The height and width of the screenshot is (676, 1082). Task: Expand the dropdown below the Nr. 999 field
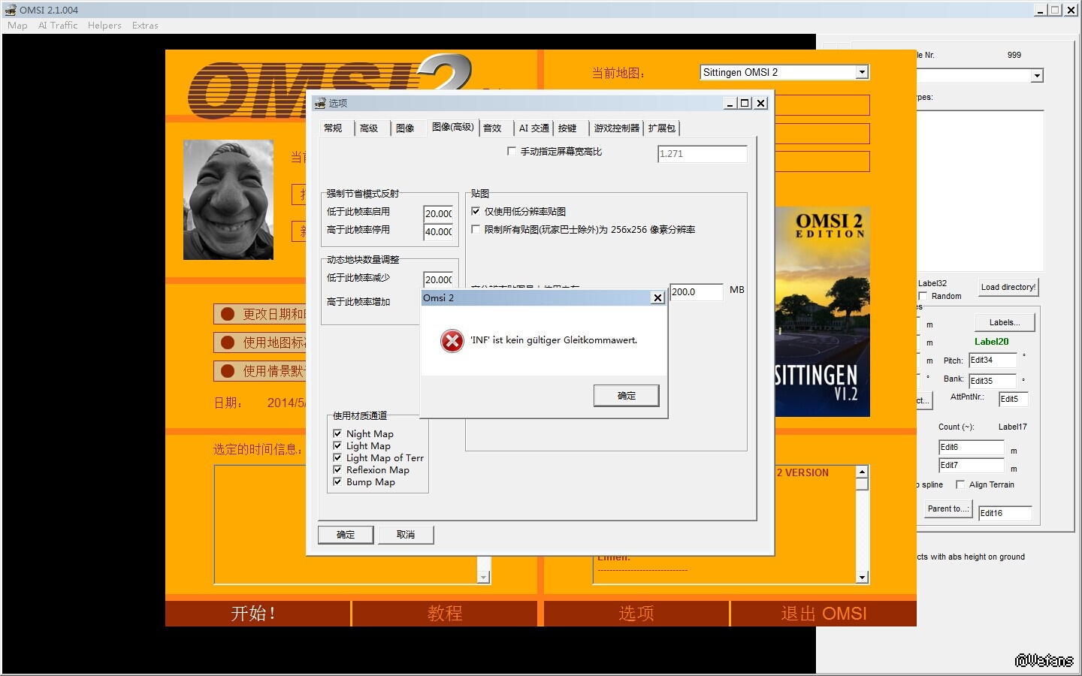[1037, 76]
